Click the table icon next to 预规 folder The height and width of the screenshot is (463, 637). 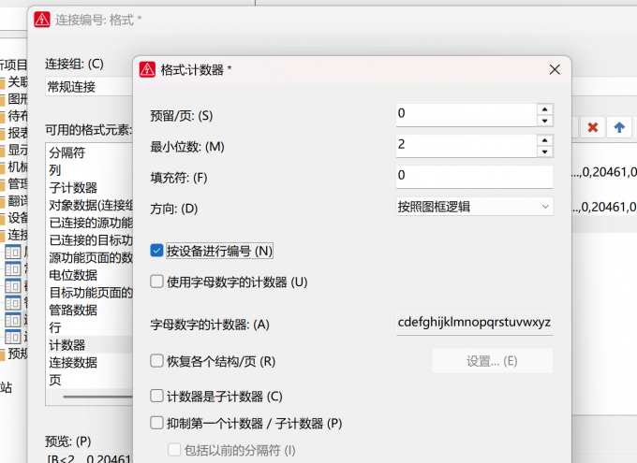[x=12, y=337]
